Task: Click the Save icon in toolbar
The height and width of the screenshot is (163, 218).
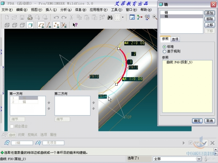Action: click(22, 17)
